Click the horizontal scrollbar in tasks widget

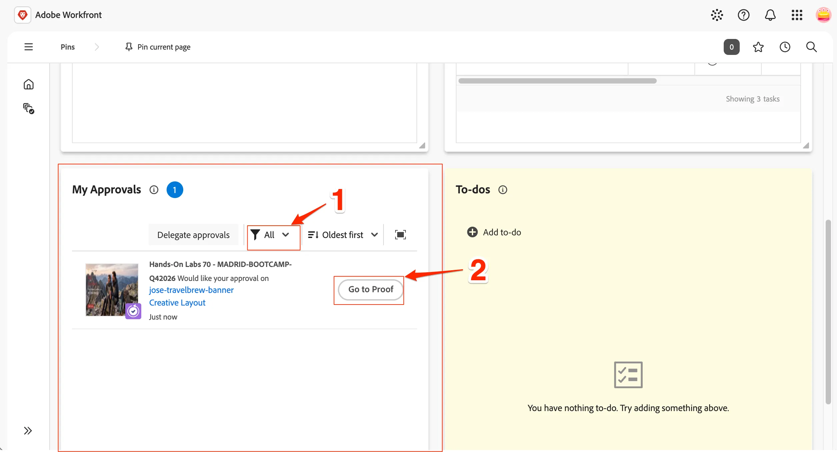point(557,81)
